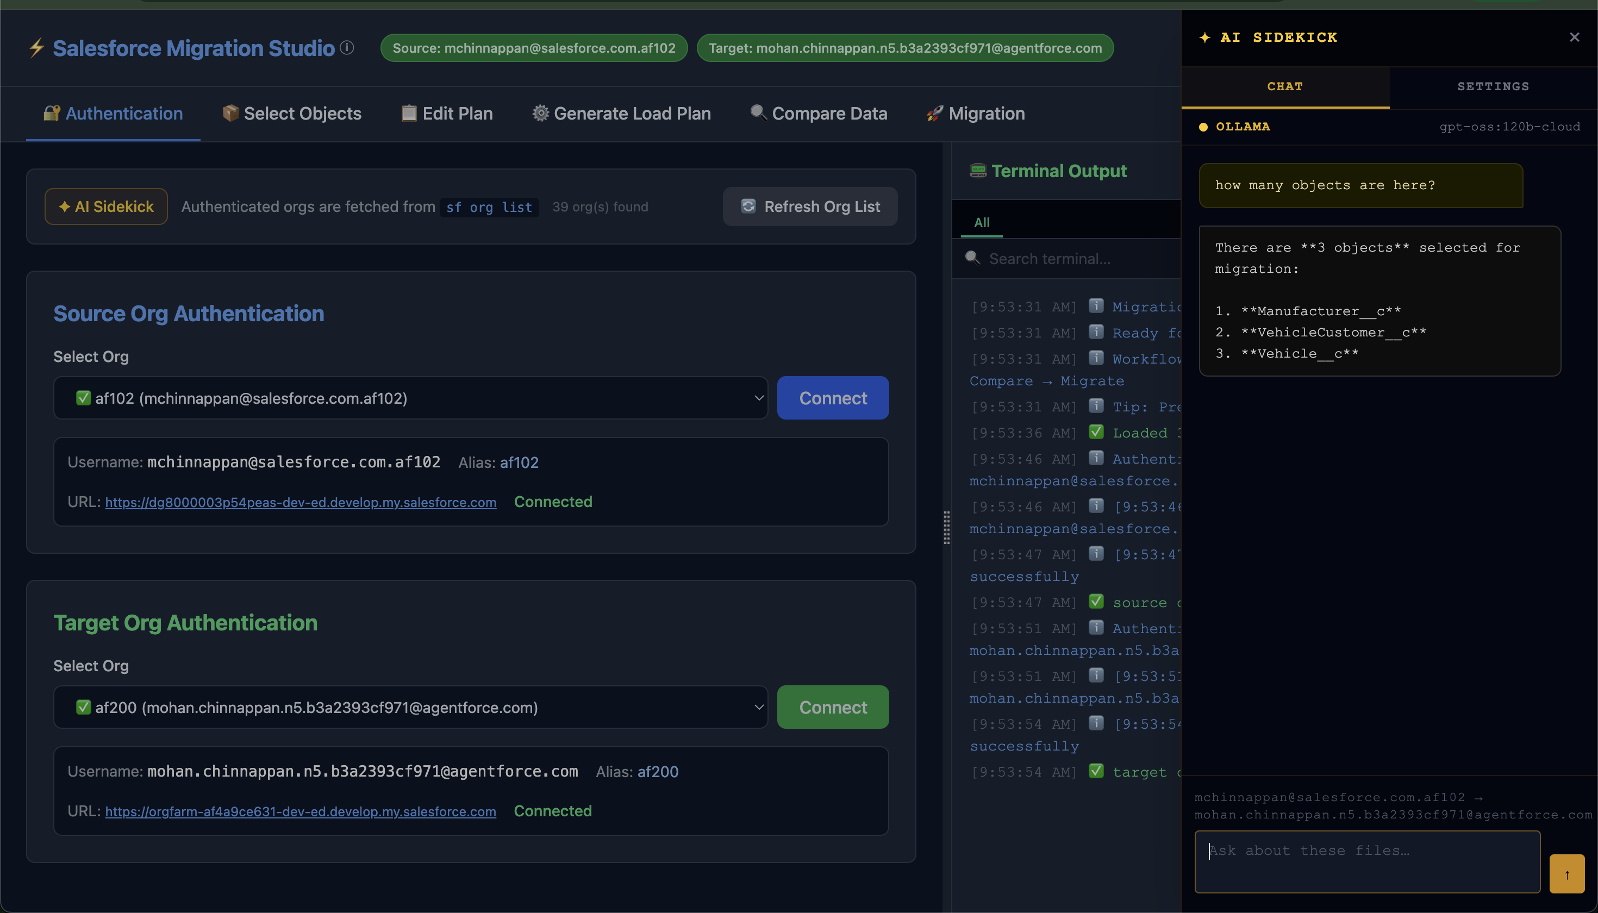
Task: Focus the 'Ask about these files' chat input
Action: [x=1367, y=861]
